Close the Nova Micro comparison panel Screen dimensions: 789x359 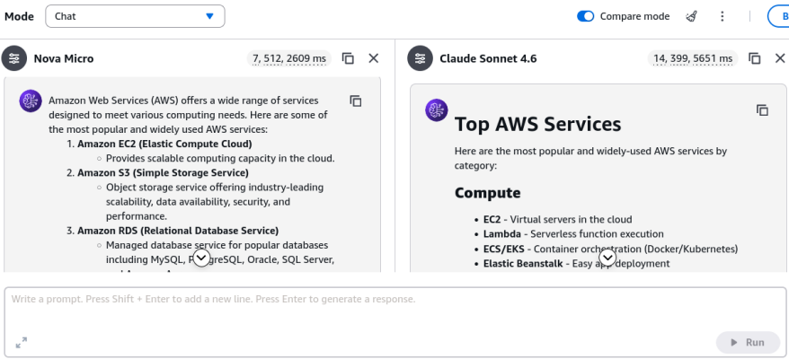coord(373,58)
